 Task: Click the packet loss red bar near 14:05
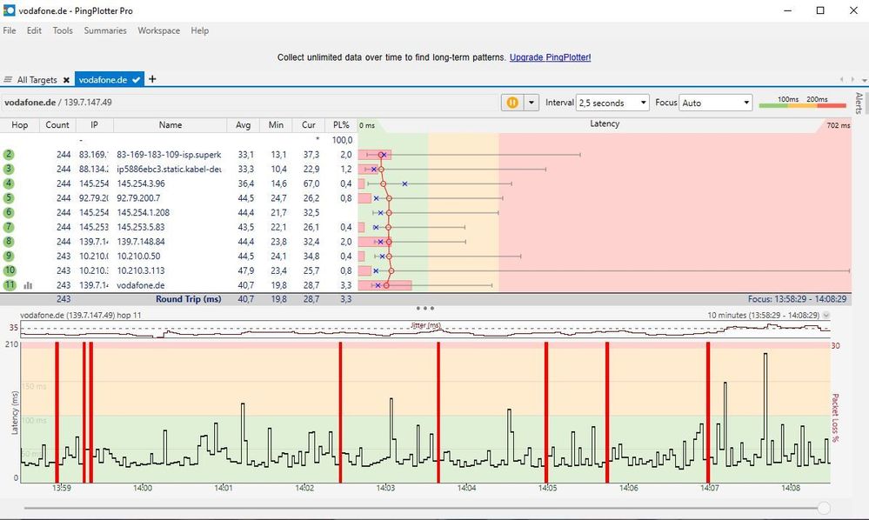[546, 412]
